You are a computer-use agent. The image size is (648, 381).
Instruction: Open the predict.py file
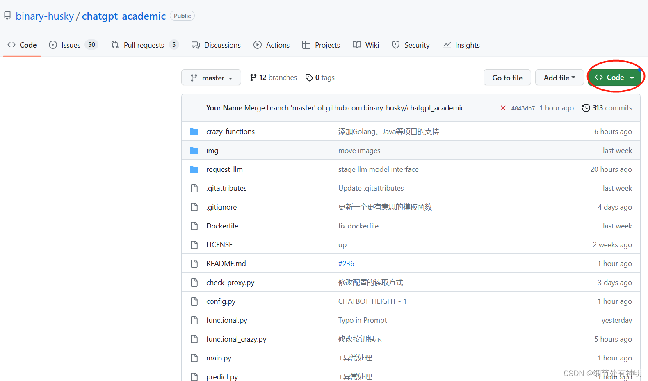click(x=222, y=376)
